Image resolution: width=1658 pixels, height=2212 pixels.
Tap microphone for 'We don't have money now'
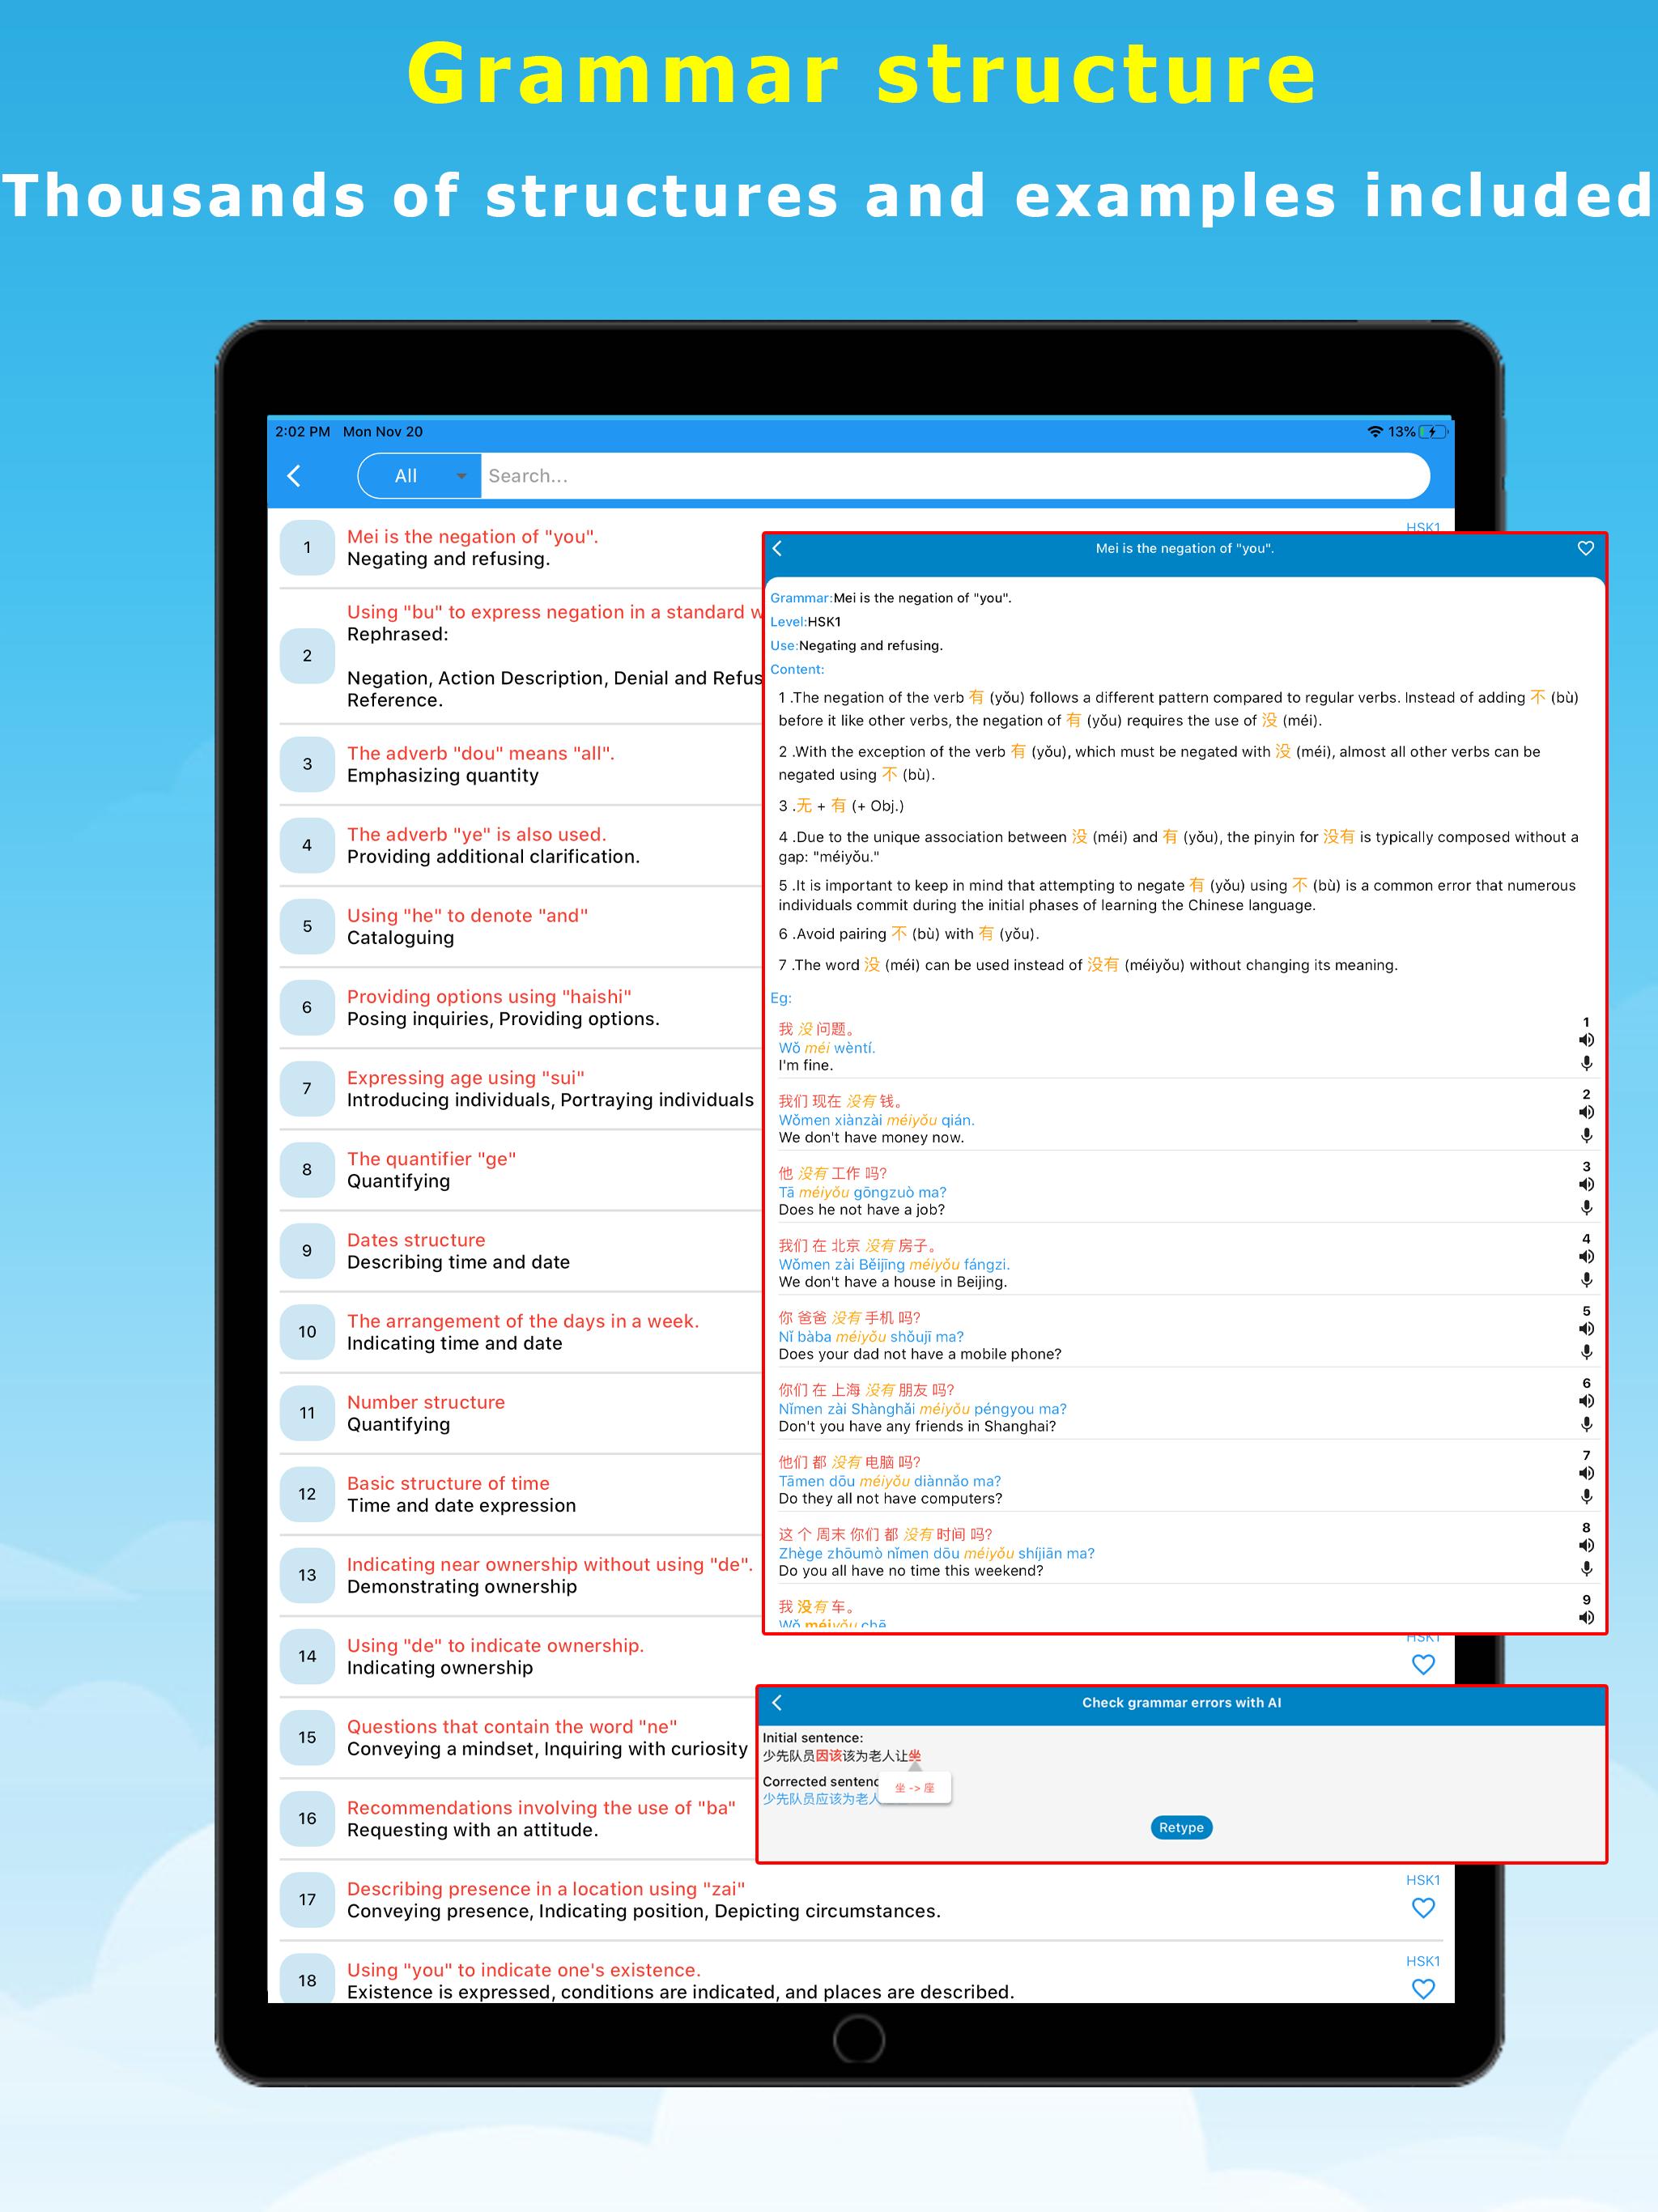click(1586, 1136)
